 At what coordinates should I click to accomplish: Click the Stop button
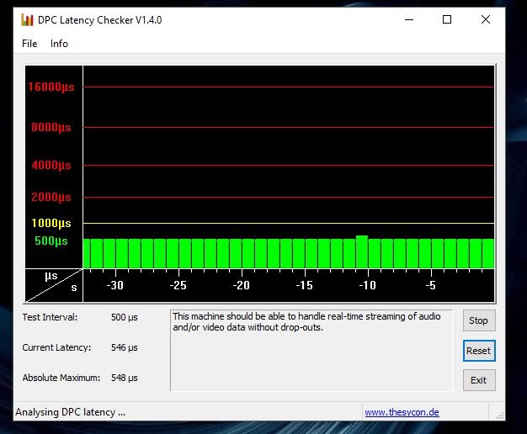pyautogui.click(x=479, y=320)
